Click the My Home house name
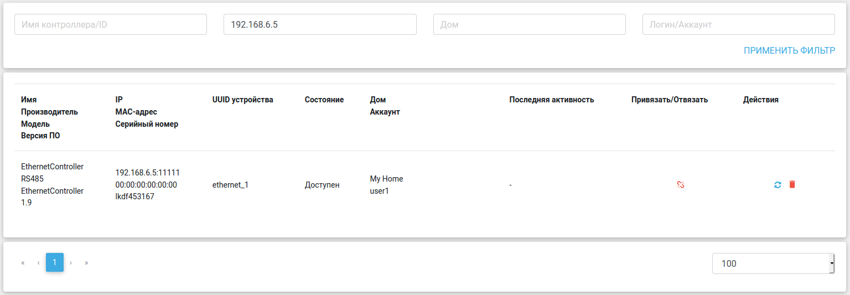Screen dimensions: 850x295 pos(386,179)
